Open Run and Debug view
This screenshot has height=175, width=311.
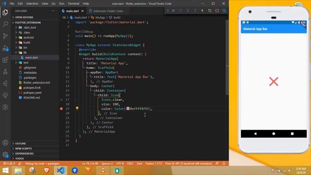coord(5,48)
